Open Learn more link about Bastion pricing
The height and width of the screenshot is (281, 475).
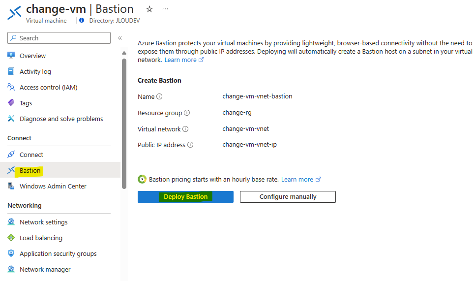301,180
